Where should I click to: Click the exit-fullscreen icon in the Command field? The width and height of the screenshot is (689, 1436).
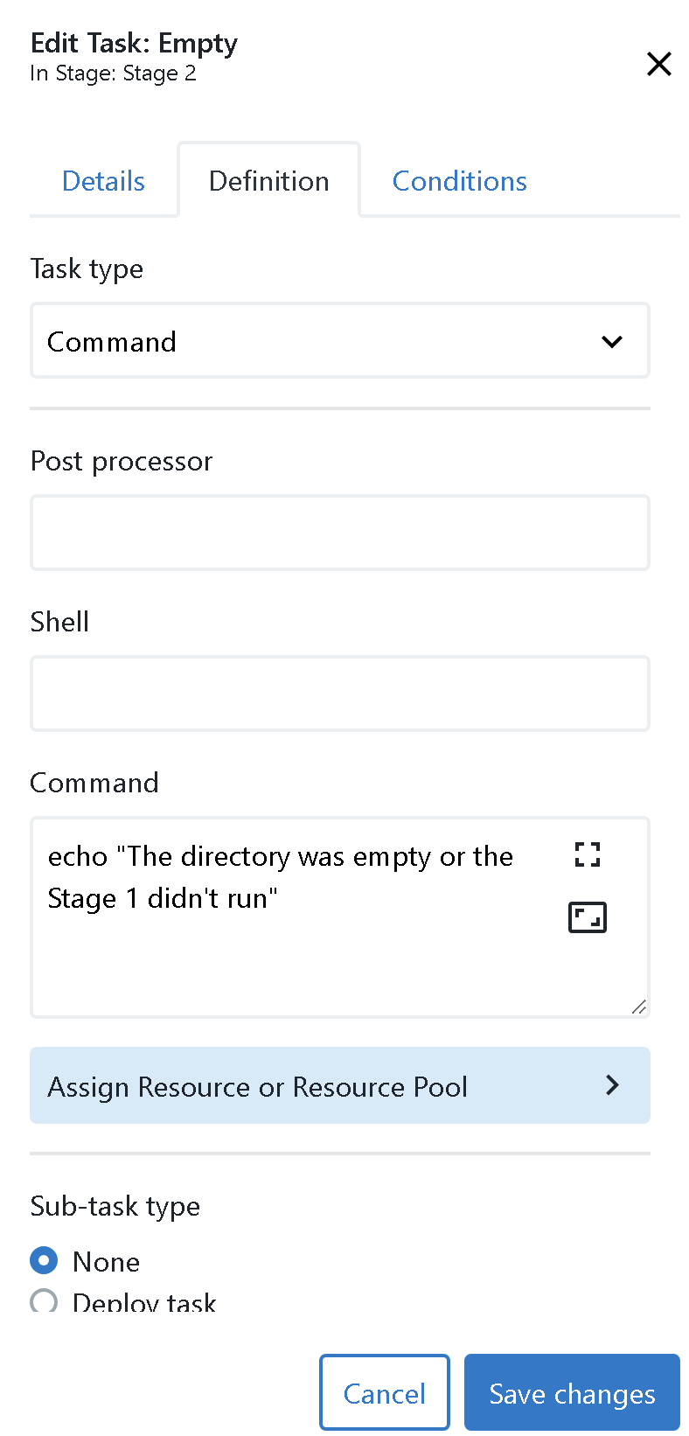click(587, 917)
